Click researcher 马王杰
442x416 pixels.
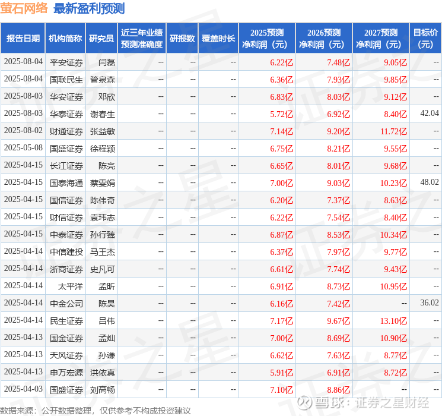[x=102, y=252]
